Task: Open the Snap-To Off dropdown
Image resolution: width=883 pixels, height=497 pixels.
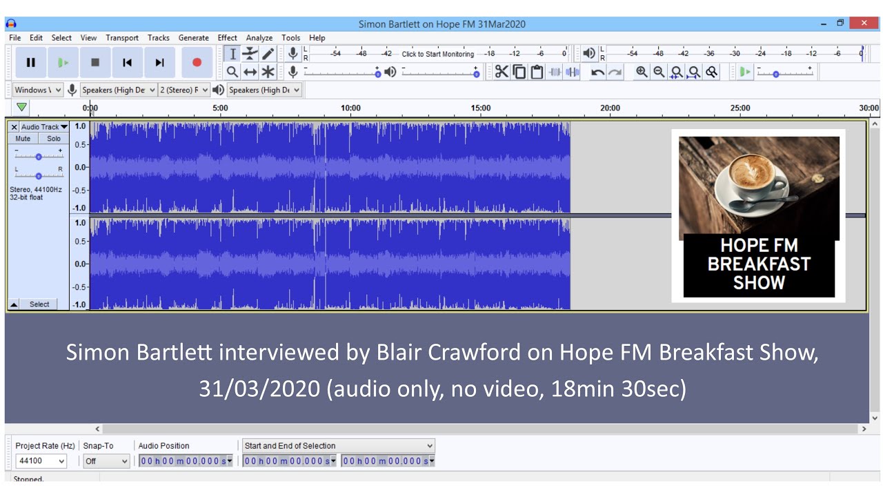Action: pyautogui.click(x=106, y=461)
